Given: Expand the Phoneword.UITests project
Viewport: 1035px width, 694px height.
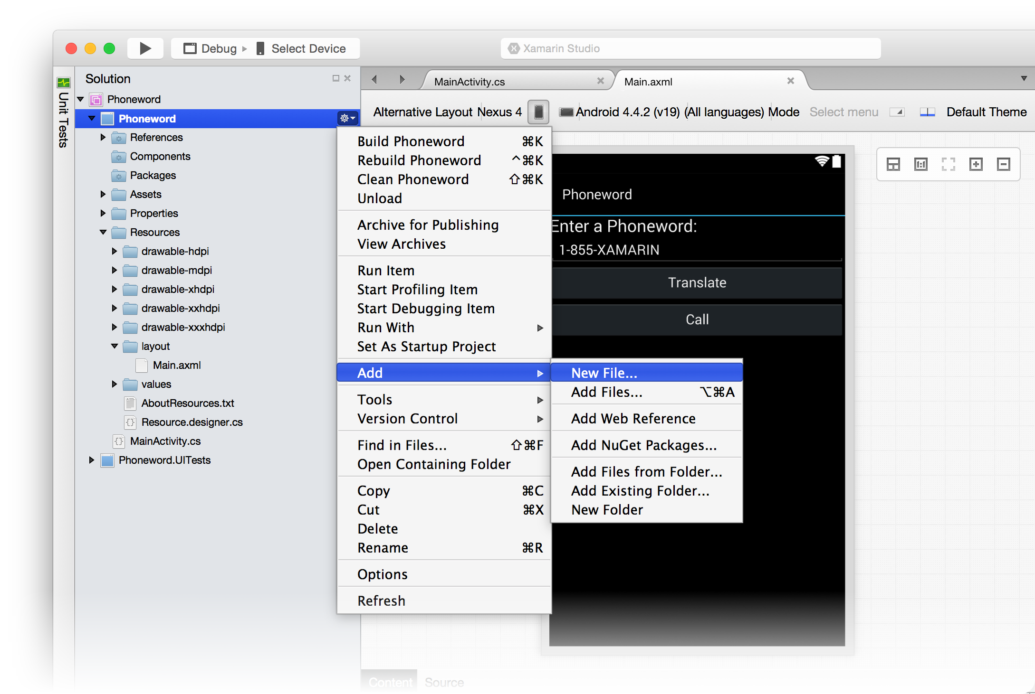Looking at the screenshot, I should 92,460.
